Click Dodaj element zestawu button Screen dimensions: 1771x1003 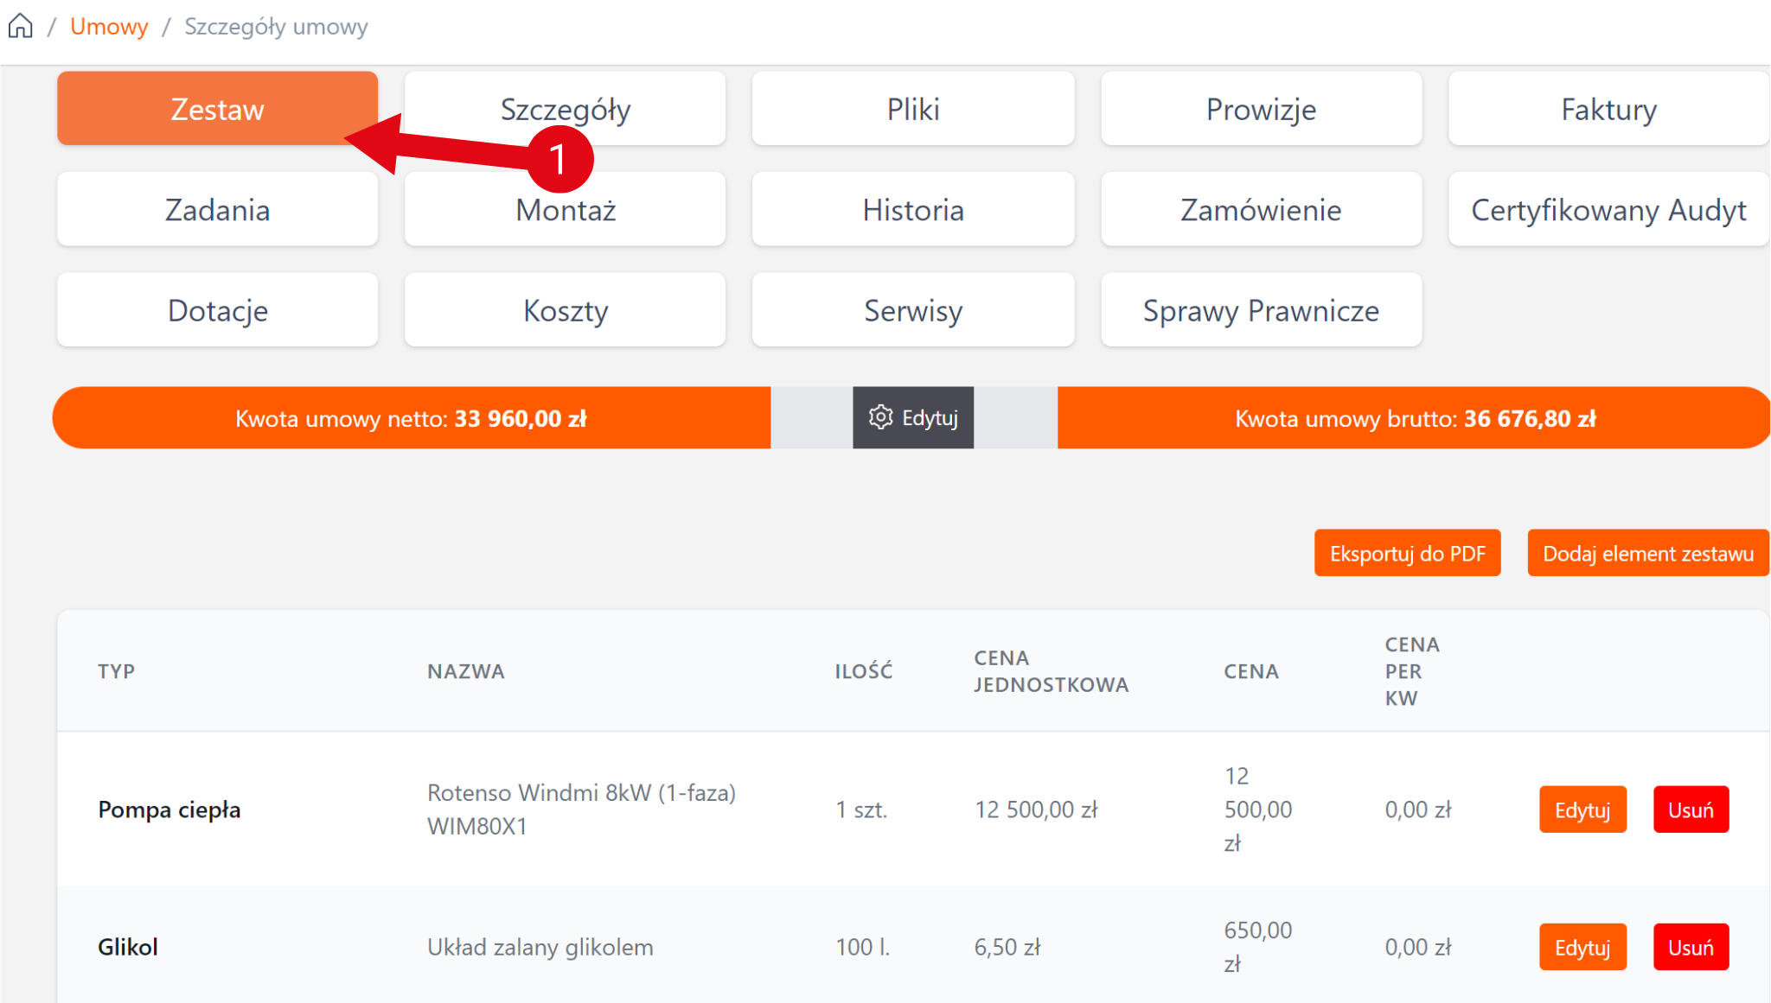coord(1647,553)
